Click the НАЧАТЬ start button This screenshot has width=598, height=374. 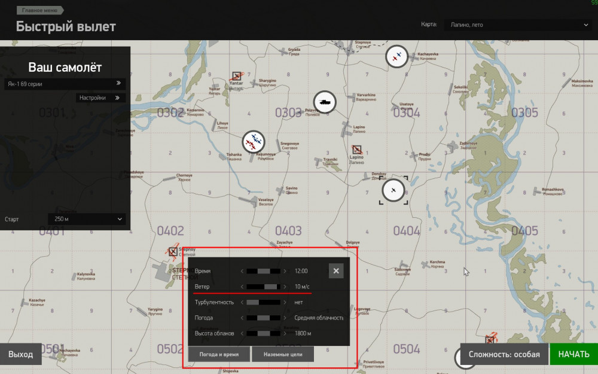573,354
